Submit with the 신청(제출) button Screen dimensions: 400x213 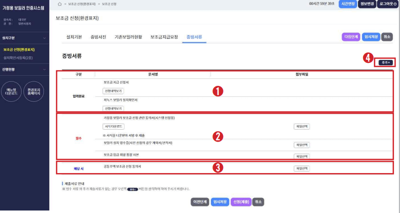241,202
